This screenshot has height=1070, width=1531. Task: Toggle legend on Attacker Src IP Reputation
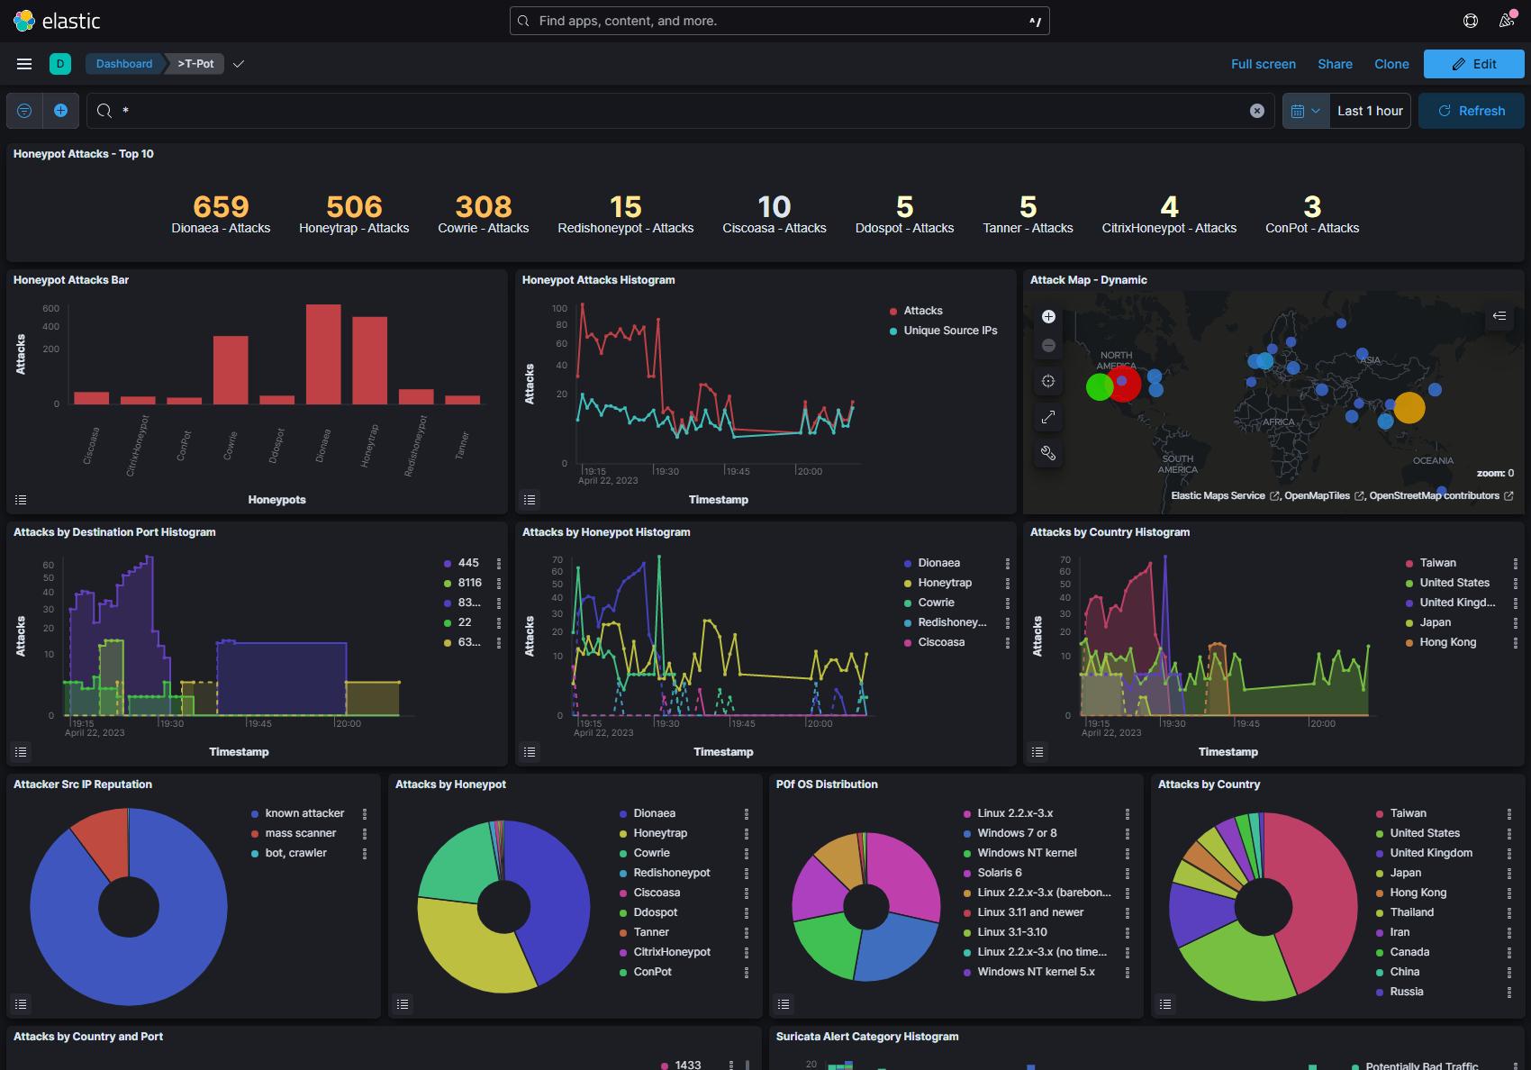[x=21, y=1003]
